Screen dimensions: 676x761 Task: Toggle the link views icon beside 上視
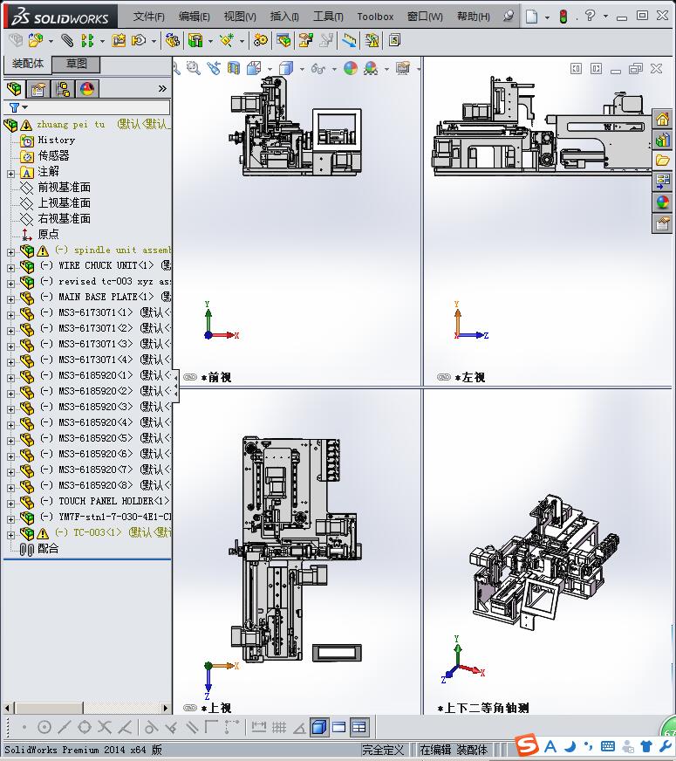(x=190, y=708)
